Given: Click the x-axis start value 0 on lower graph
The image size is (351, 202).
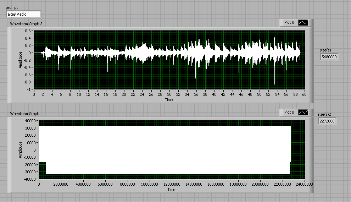Looking at the screenshot, I should point(39,184).
